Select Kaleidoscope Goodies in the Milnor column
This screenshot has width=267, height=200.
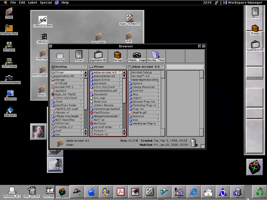tap(106, 109)
